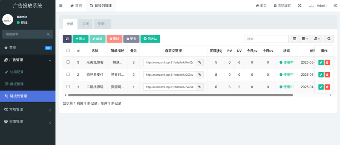The width and height of the screenshot is (340, 145).
Task: Expand the 常规管理 sidebar menu
Action: click(28, 109)
